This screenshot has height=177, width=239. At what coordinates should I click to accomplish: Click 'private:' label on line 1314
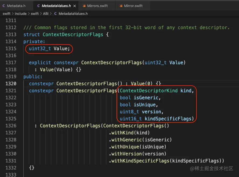coord(34,42)
